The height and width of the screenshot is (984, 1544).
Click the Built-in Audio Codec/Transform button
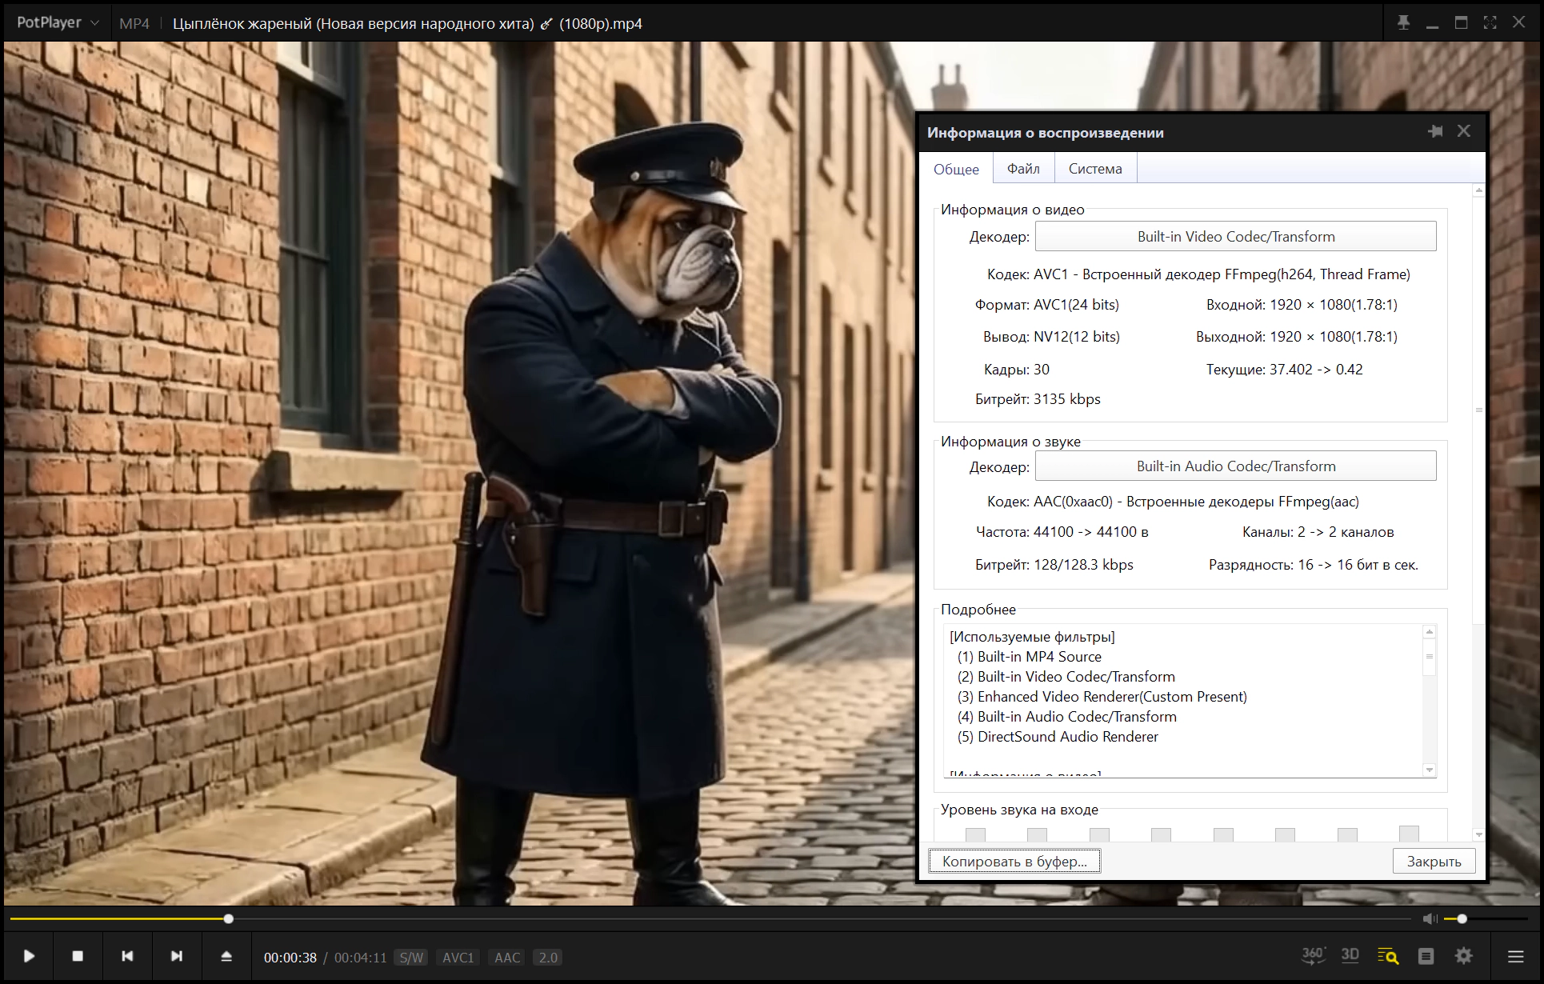click(x=1236, y=466)
